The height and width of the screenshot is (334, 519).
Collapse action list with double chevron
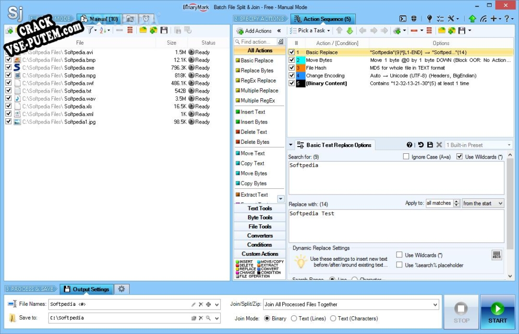[279, 31]
